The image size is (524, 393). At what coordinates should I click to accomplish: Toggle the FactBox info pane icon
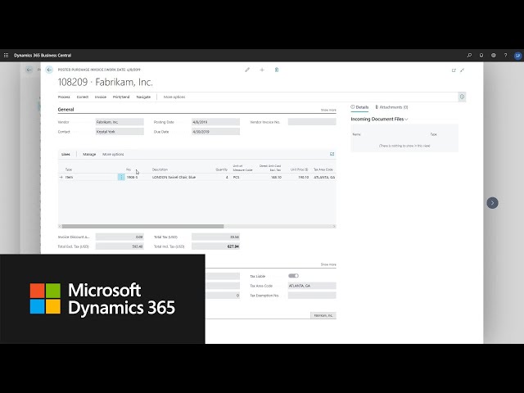click(x=462, y=97)
